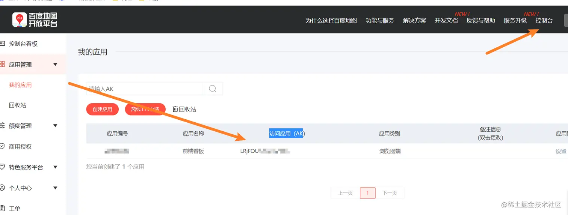Click the 下一页 pagination button
The height and width of the screenshot is (215, 568).
390,193
